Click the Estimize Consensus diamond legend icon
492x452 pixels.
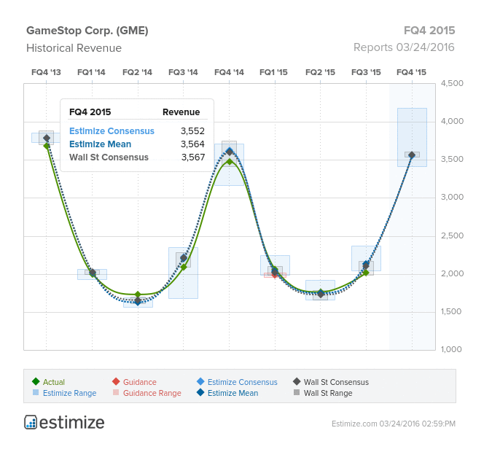(x=200, y=381)
